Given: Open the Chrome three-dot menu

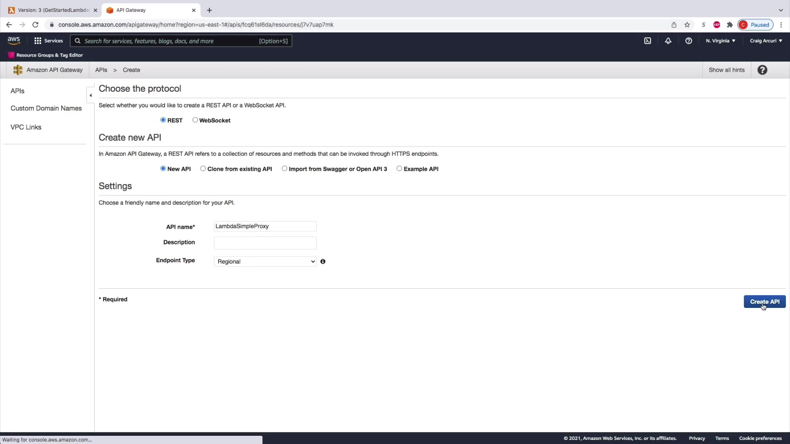Looking at the screenshot, I should tap(781, 25).
